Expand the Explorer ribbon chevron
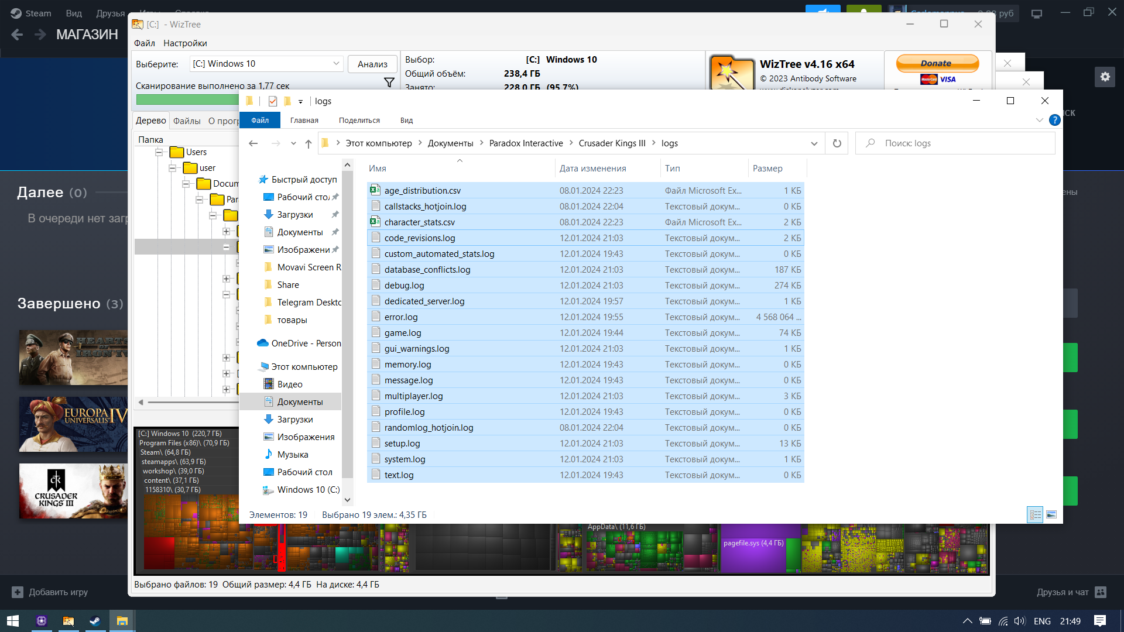Screen dimensions: 1124x632 point(1040,120)
